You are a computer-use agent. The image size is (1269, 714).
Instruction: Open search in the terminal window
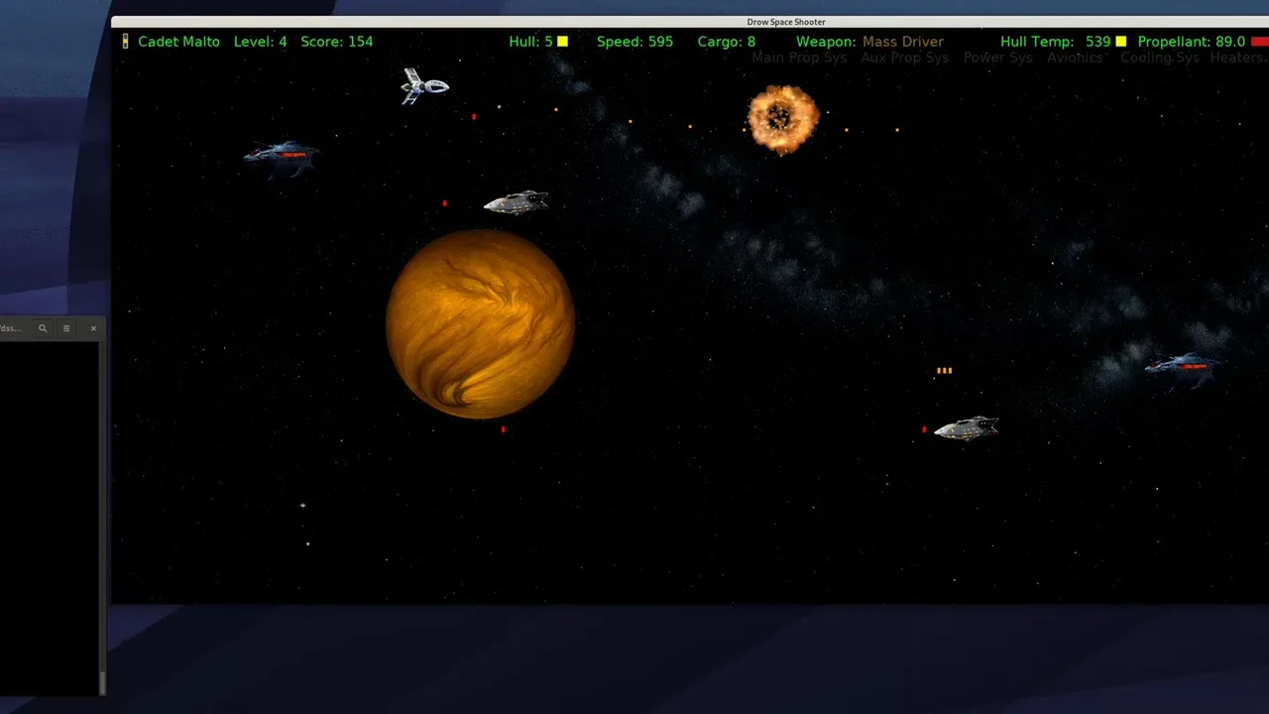(x=43, y=328)
